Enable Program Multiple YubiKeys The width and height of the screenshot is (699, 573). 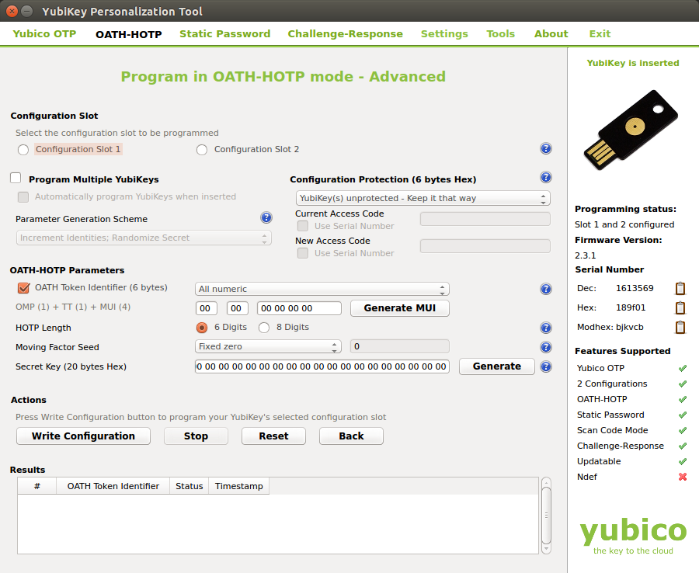[16, 179]
